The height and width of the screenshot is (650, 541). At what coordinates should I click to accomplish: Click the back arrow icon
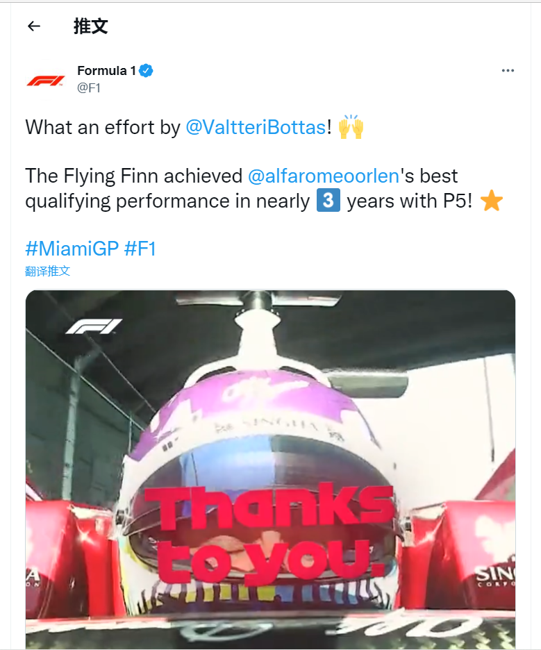tap(34, 26)
